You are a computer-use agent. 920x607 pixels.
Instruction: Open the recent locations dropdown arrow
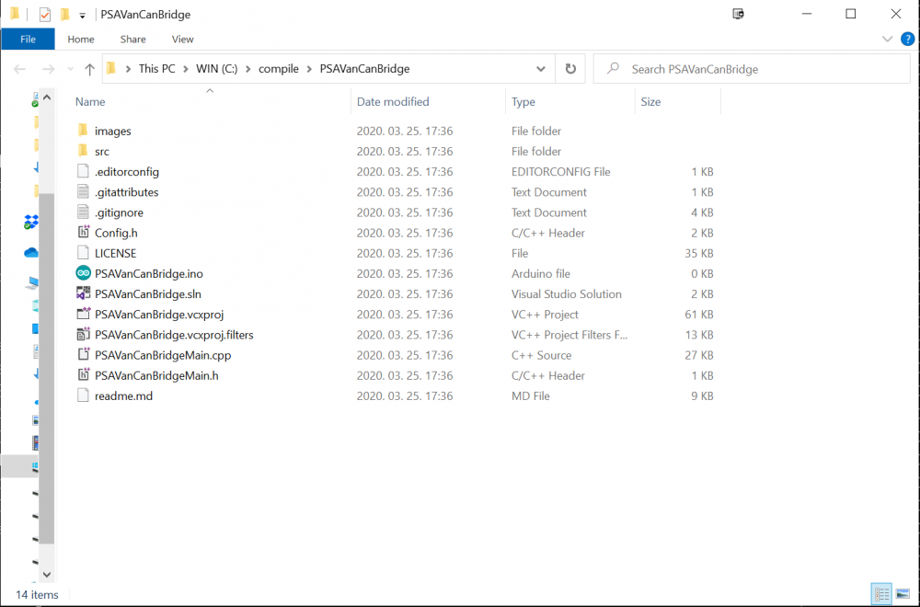(x=70, y=69)
